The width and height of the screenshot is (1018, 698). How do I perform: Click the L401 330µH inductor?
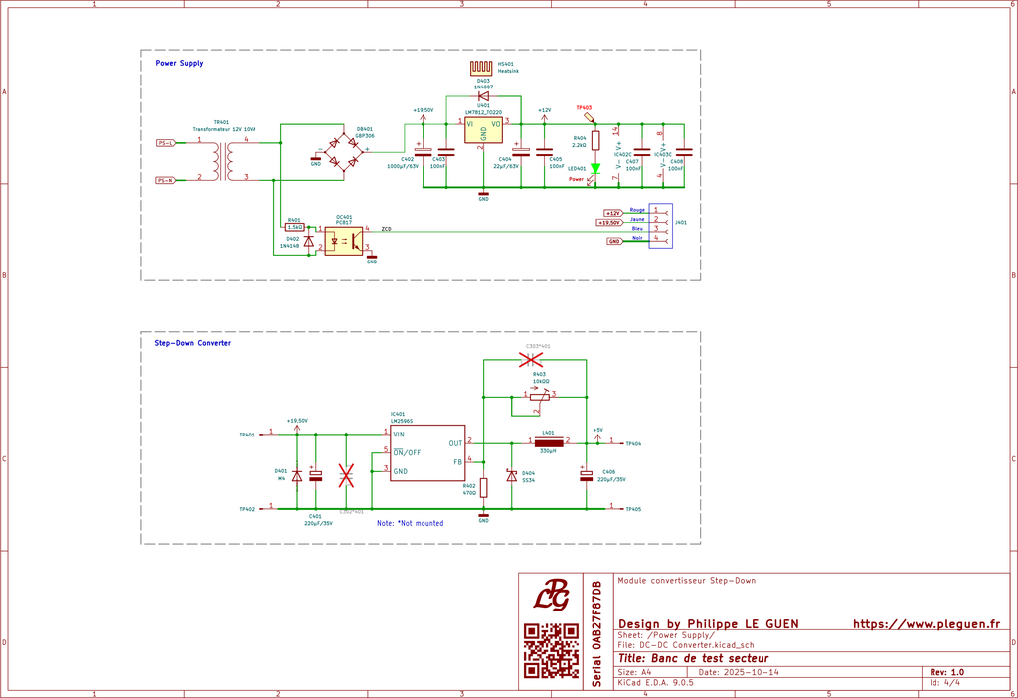click(547, 442)
